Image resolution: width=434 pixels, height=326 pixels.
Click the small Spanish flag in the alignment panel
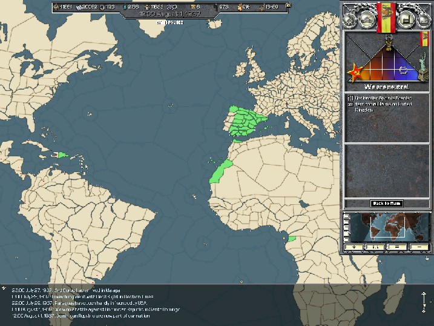pos(424,39)
